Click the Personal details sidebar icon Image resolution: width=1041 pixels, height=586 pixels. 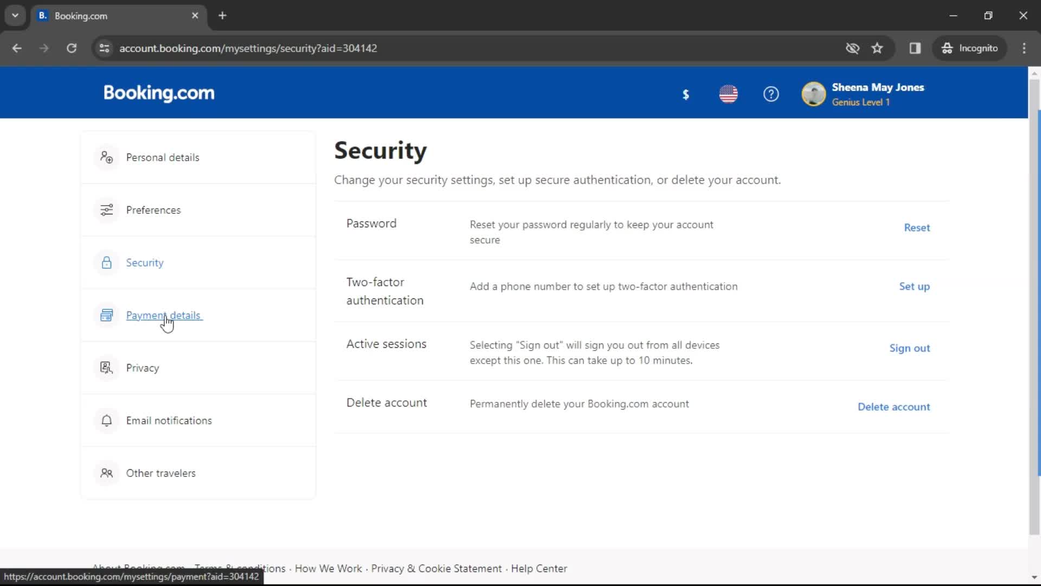[106, 157]
